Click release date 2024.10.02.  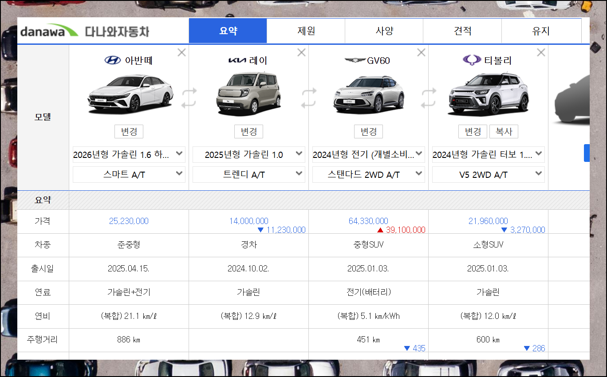pos(248,268)
